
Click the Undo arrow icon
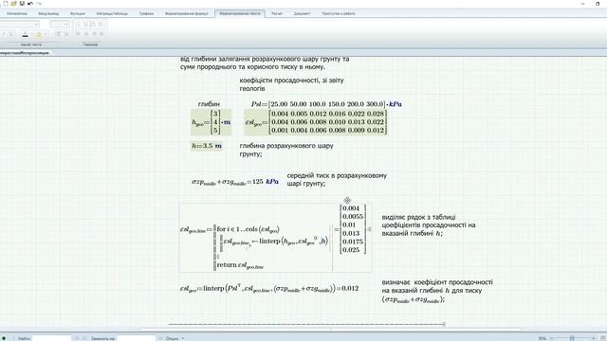(30, 3)
